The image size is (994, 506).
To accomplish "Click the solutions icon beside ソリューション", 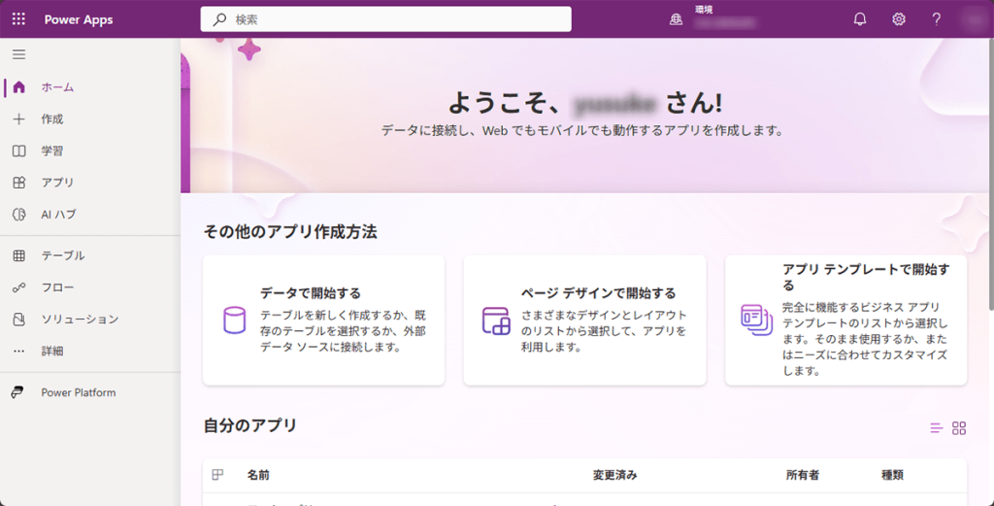I will coord(19,319).
